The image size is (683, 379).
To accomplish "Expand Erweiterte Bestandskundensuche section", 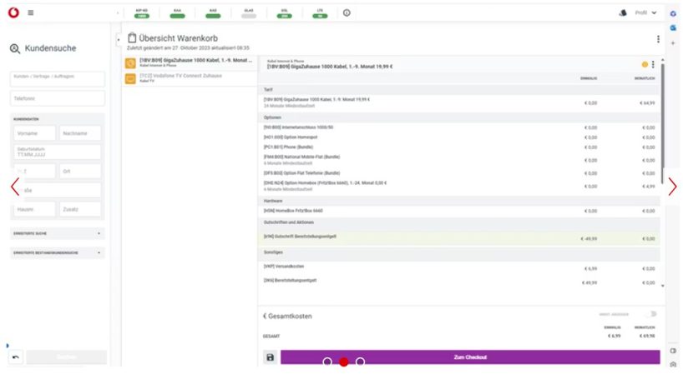I will click(x=57, y=252).
